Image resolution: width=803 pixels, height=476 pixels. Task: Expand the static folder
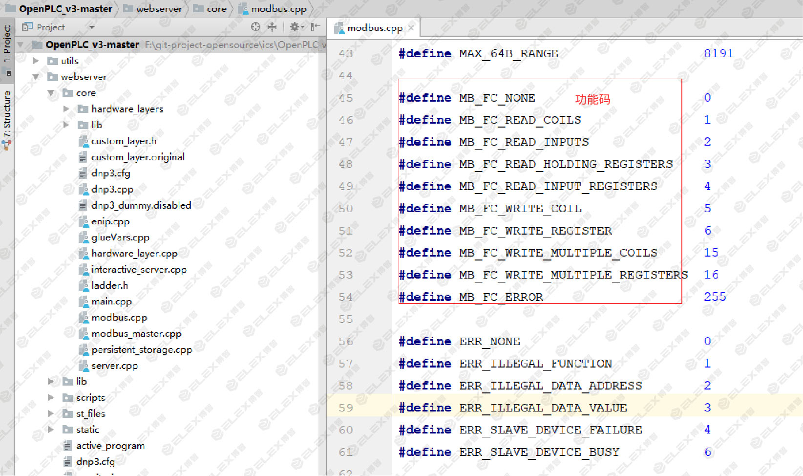[51, 430]
